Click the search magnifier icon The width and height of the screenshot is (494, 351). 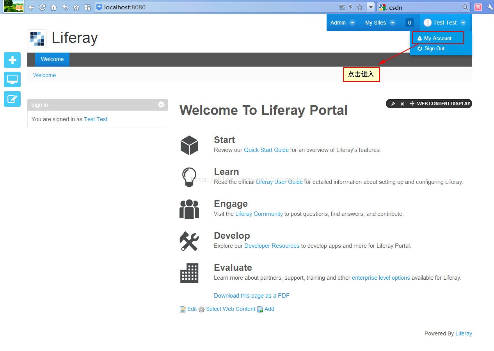465,7
